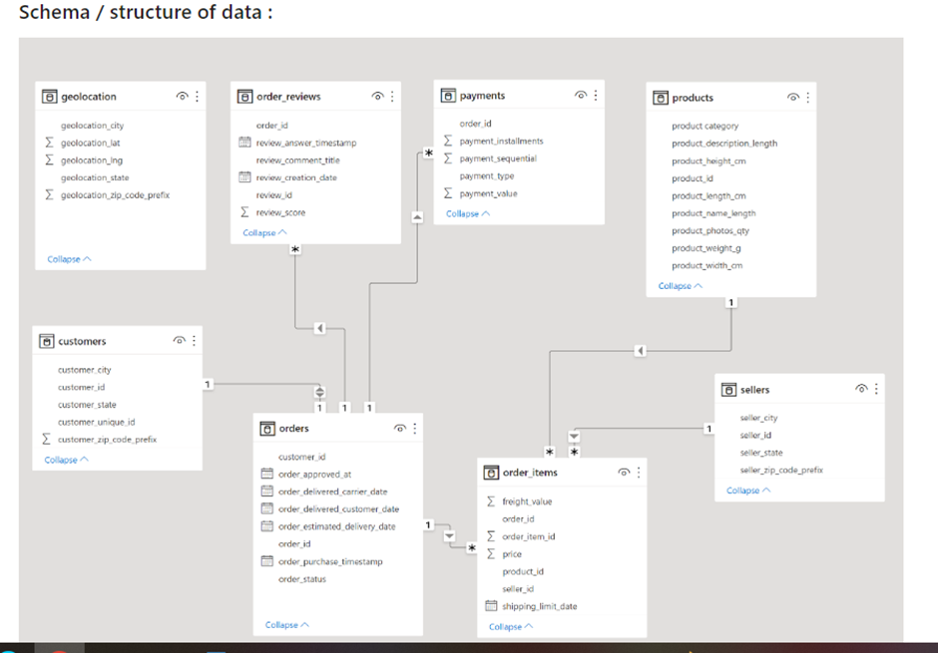This screenshot has height=653, width=938.
Task: Open the three-dot menu on order_items table
Action: (637, 472)
